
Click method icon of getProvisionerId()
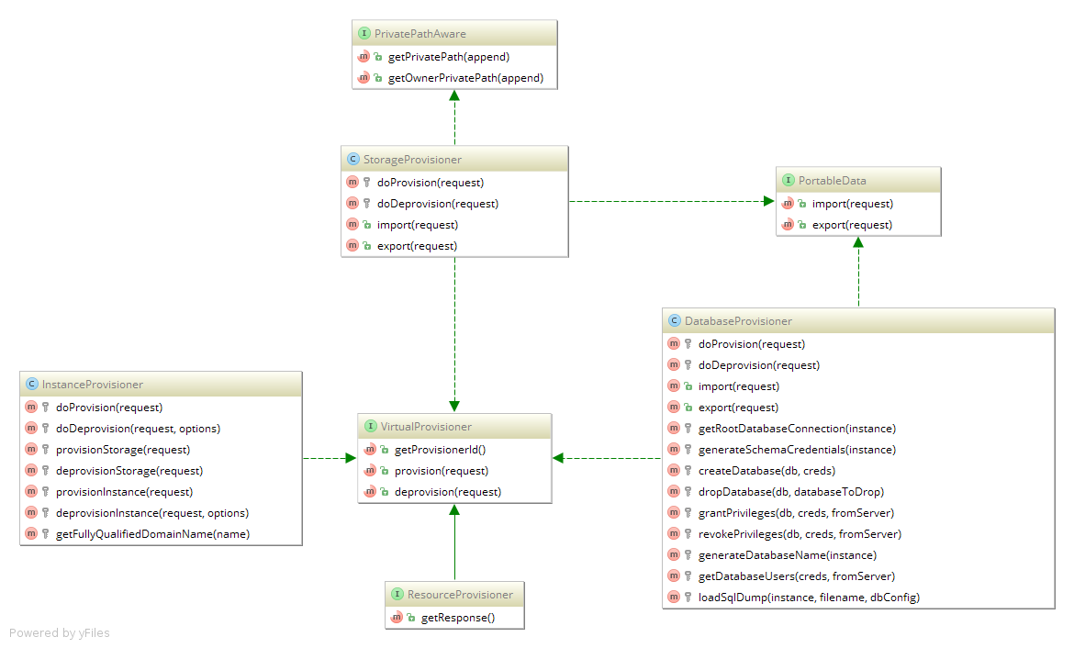pyautogui.click(x=370, y=450)
